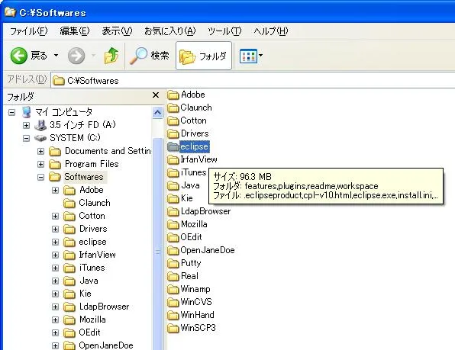Expand Documents and Settings in tree
The width and height of the screenshot is (455, 350).
[41, 151]
